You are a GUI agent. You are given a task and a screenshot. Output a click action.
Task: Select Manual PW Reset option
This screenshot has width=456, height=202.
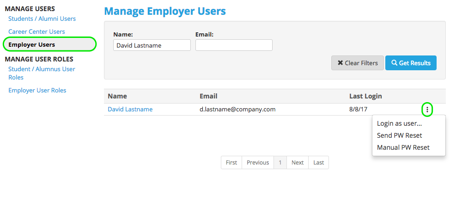click(x=403, y=147)
